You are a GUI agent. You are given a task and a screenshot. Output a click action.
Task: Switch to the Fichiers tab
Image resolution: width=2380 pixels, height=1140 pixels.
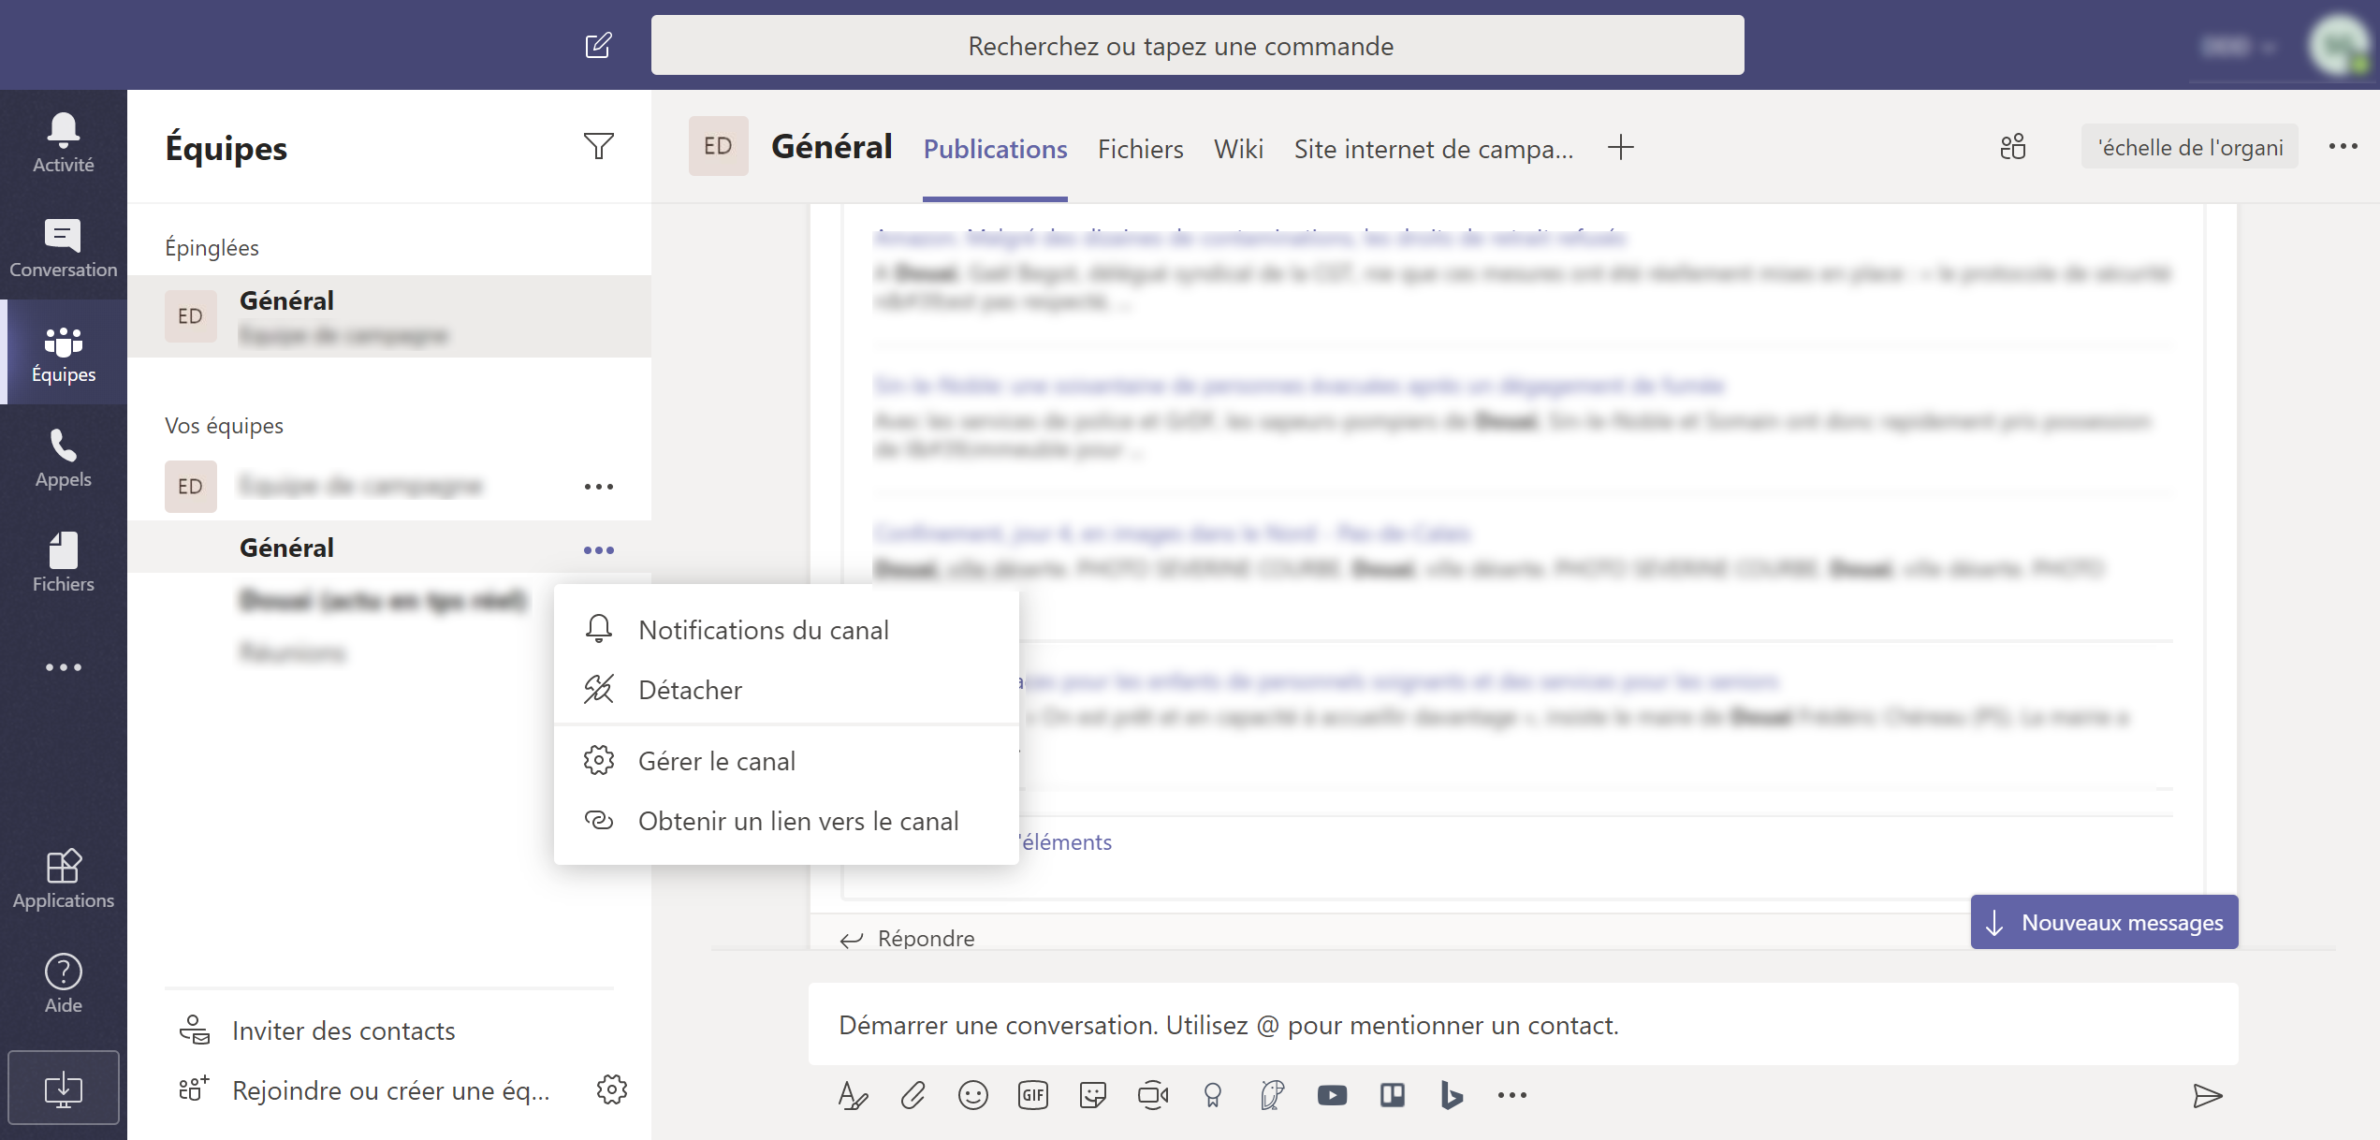click(1140, 149)
